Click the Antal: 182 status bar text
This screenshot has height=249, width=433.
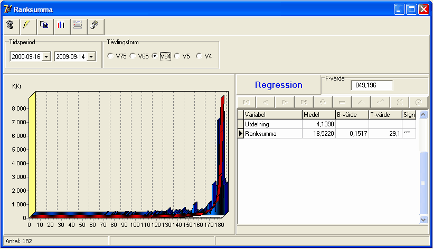pyautogui.click(x=19, y=241)
